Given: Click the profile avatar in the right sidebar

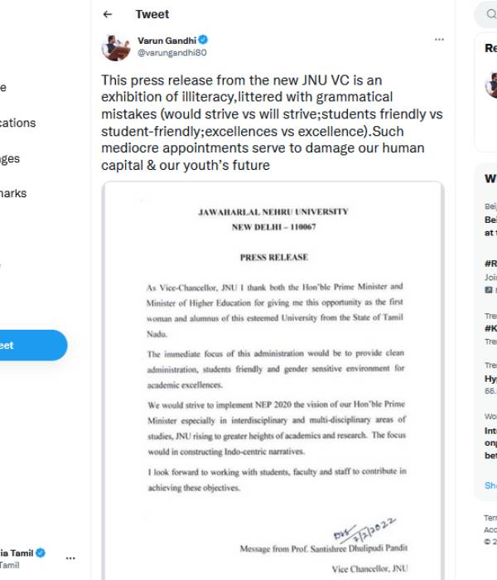Looking at the screenshot, I should 491,85.
